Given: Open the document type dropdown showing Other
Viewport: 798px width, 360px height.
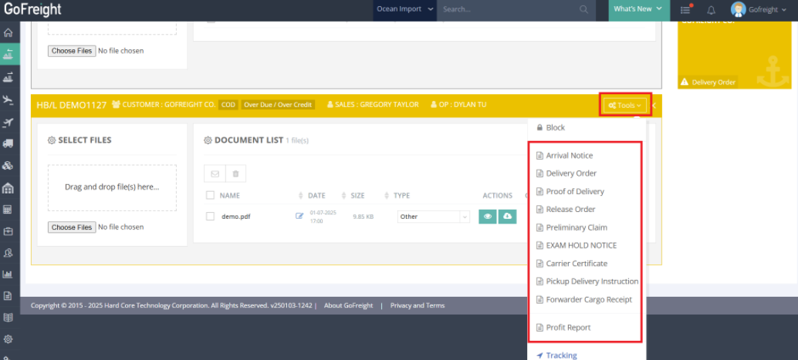Looking at the screenshot, I should point(433,217).
